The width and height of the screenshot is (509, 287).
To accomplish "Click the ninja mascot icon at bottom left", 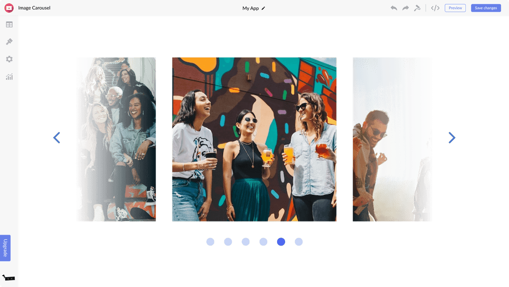I will click(8, 278).
